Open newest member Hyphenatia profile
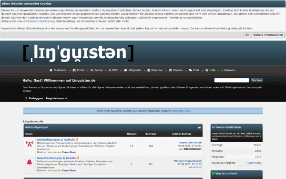Screen dimensions: 286x179 click(x=254, y=163)
